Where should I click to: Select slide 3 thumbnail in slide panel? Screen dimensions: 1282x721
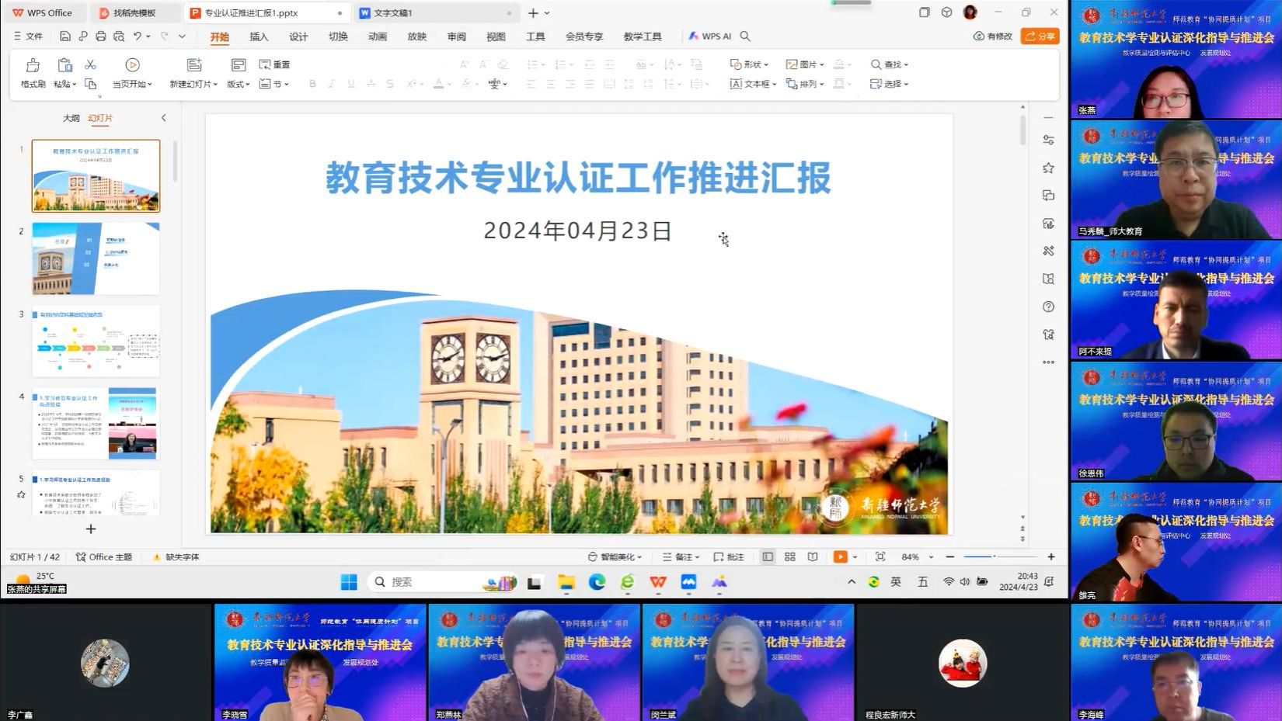tap(96, 341)
